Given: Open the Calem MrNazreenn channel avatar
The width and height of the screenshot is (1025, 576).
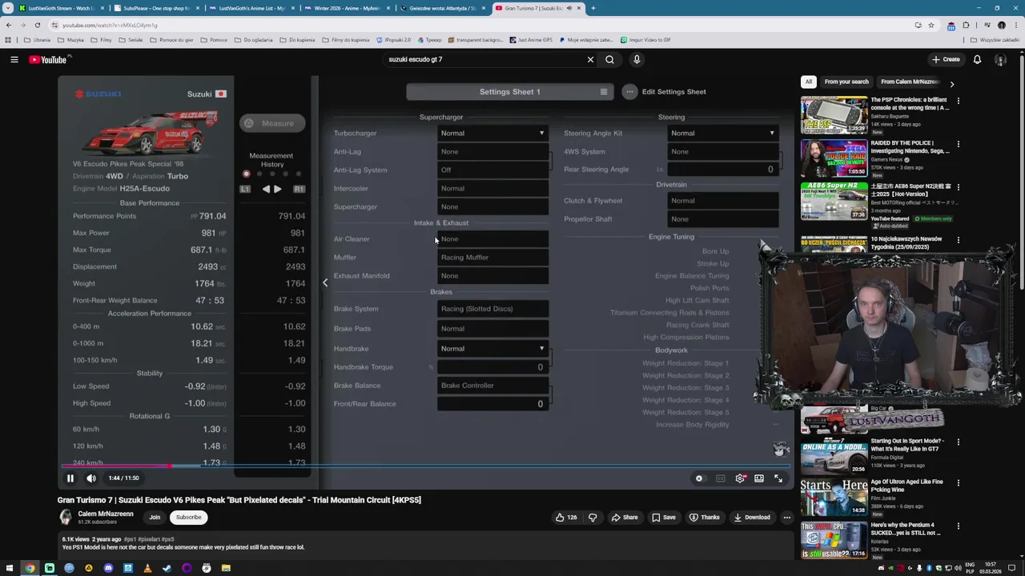Looking at the screenshot, I should click(66, 517).
